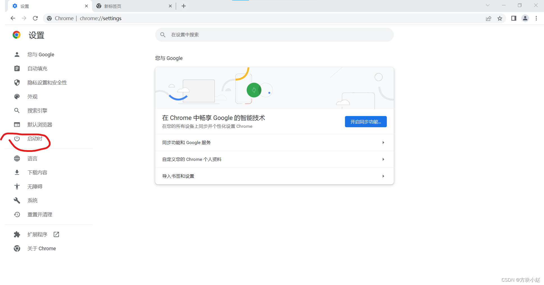The image size is (544, 285).
Task: Click the Chrome logo next to 设置 heading
Action: tap(17, 35)
